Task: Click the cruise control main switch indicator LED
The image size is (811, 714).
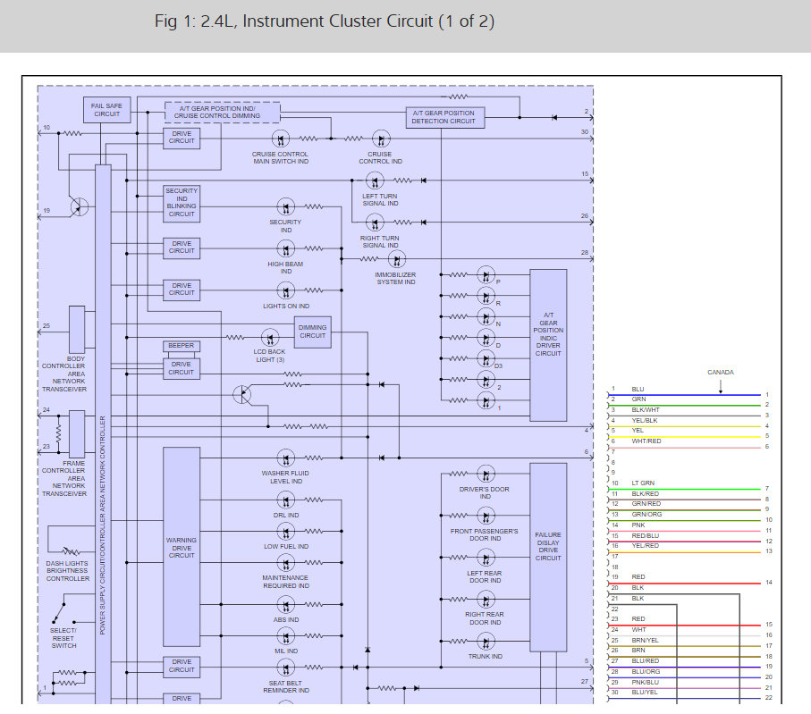Action: (281, 139)
